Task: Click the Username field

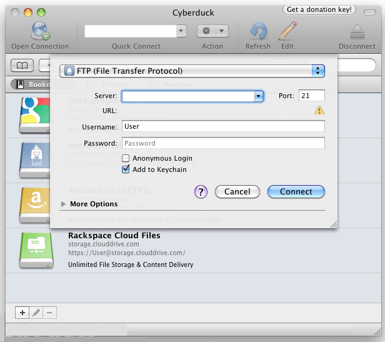Action: (223, 126)
